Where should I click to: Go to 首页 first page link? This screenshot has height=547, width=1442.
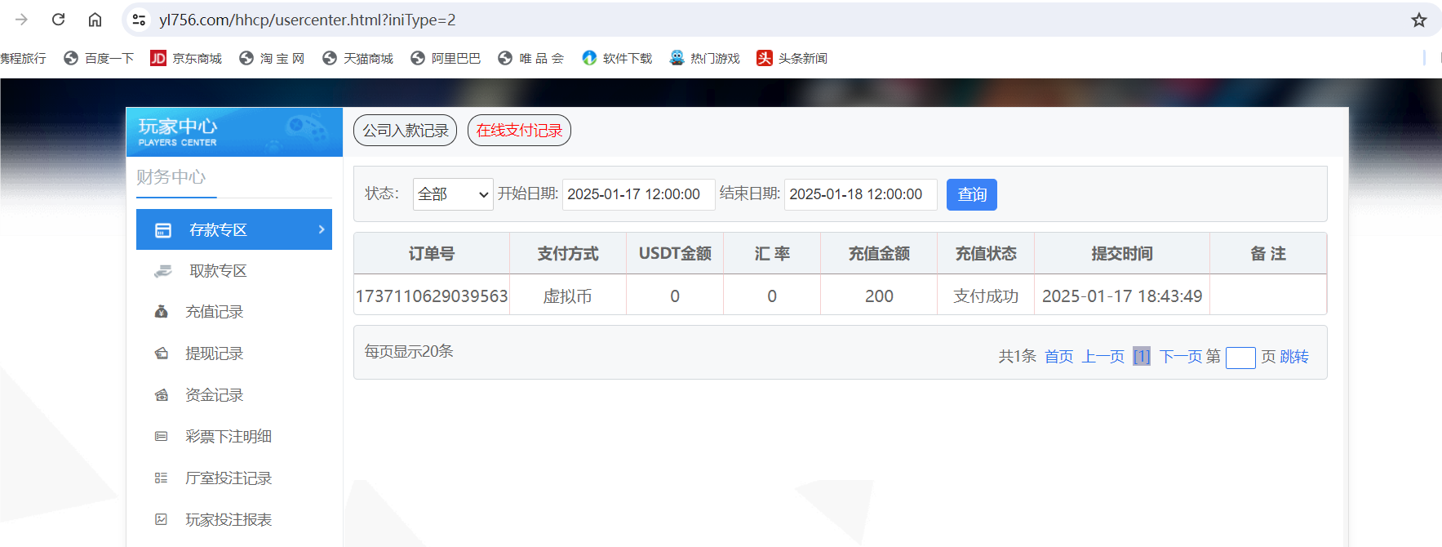pos(1059,357)
